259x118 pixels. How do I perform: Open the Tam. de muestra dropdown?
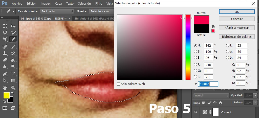click(x=57, y=11)
